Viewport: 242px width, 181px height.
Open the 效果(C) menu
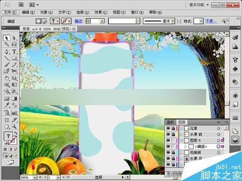(101, 12)
